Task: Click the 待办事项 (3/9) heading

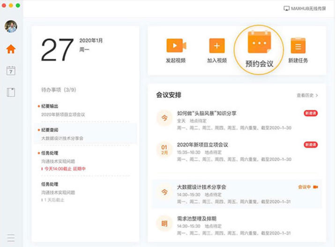Action: pos(59,90)
